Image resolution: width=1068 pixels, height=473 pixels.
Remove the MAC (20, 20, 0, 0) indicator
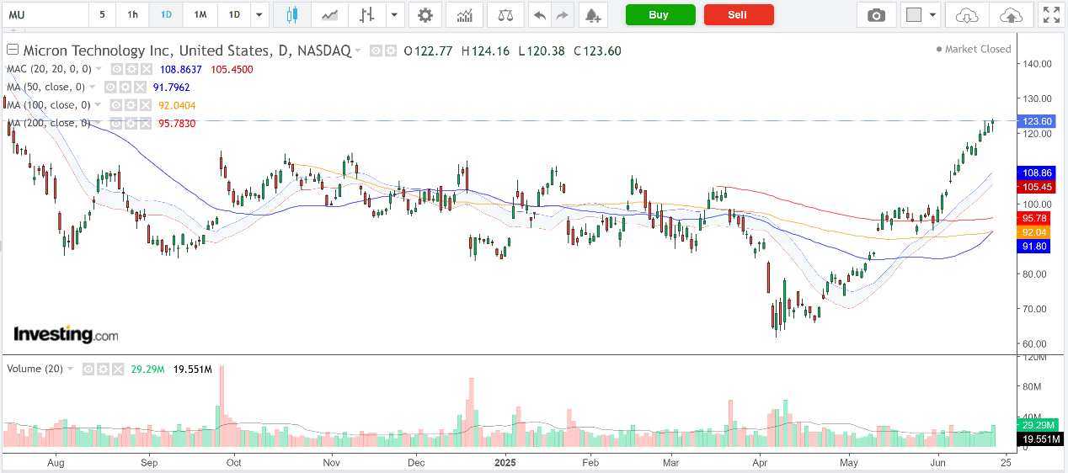click(x=146, y=69)
